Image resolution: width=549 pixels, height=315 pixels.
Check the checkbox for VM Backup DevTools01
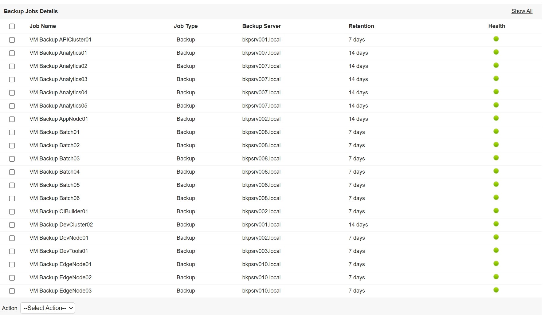[12, 251]
